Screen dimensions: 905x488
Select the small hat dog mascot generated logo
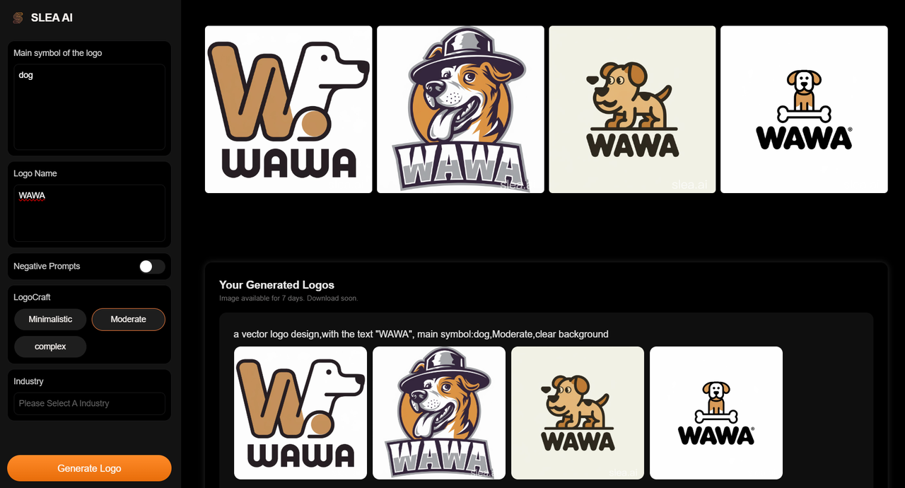tap(439, 413)
